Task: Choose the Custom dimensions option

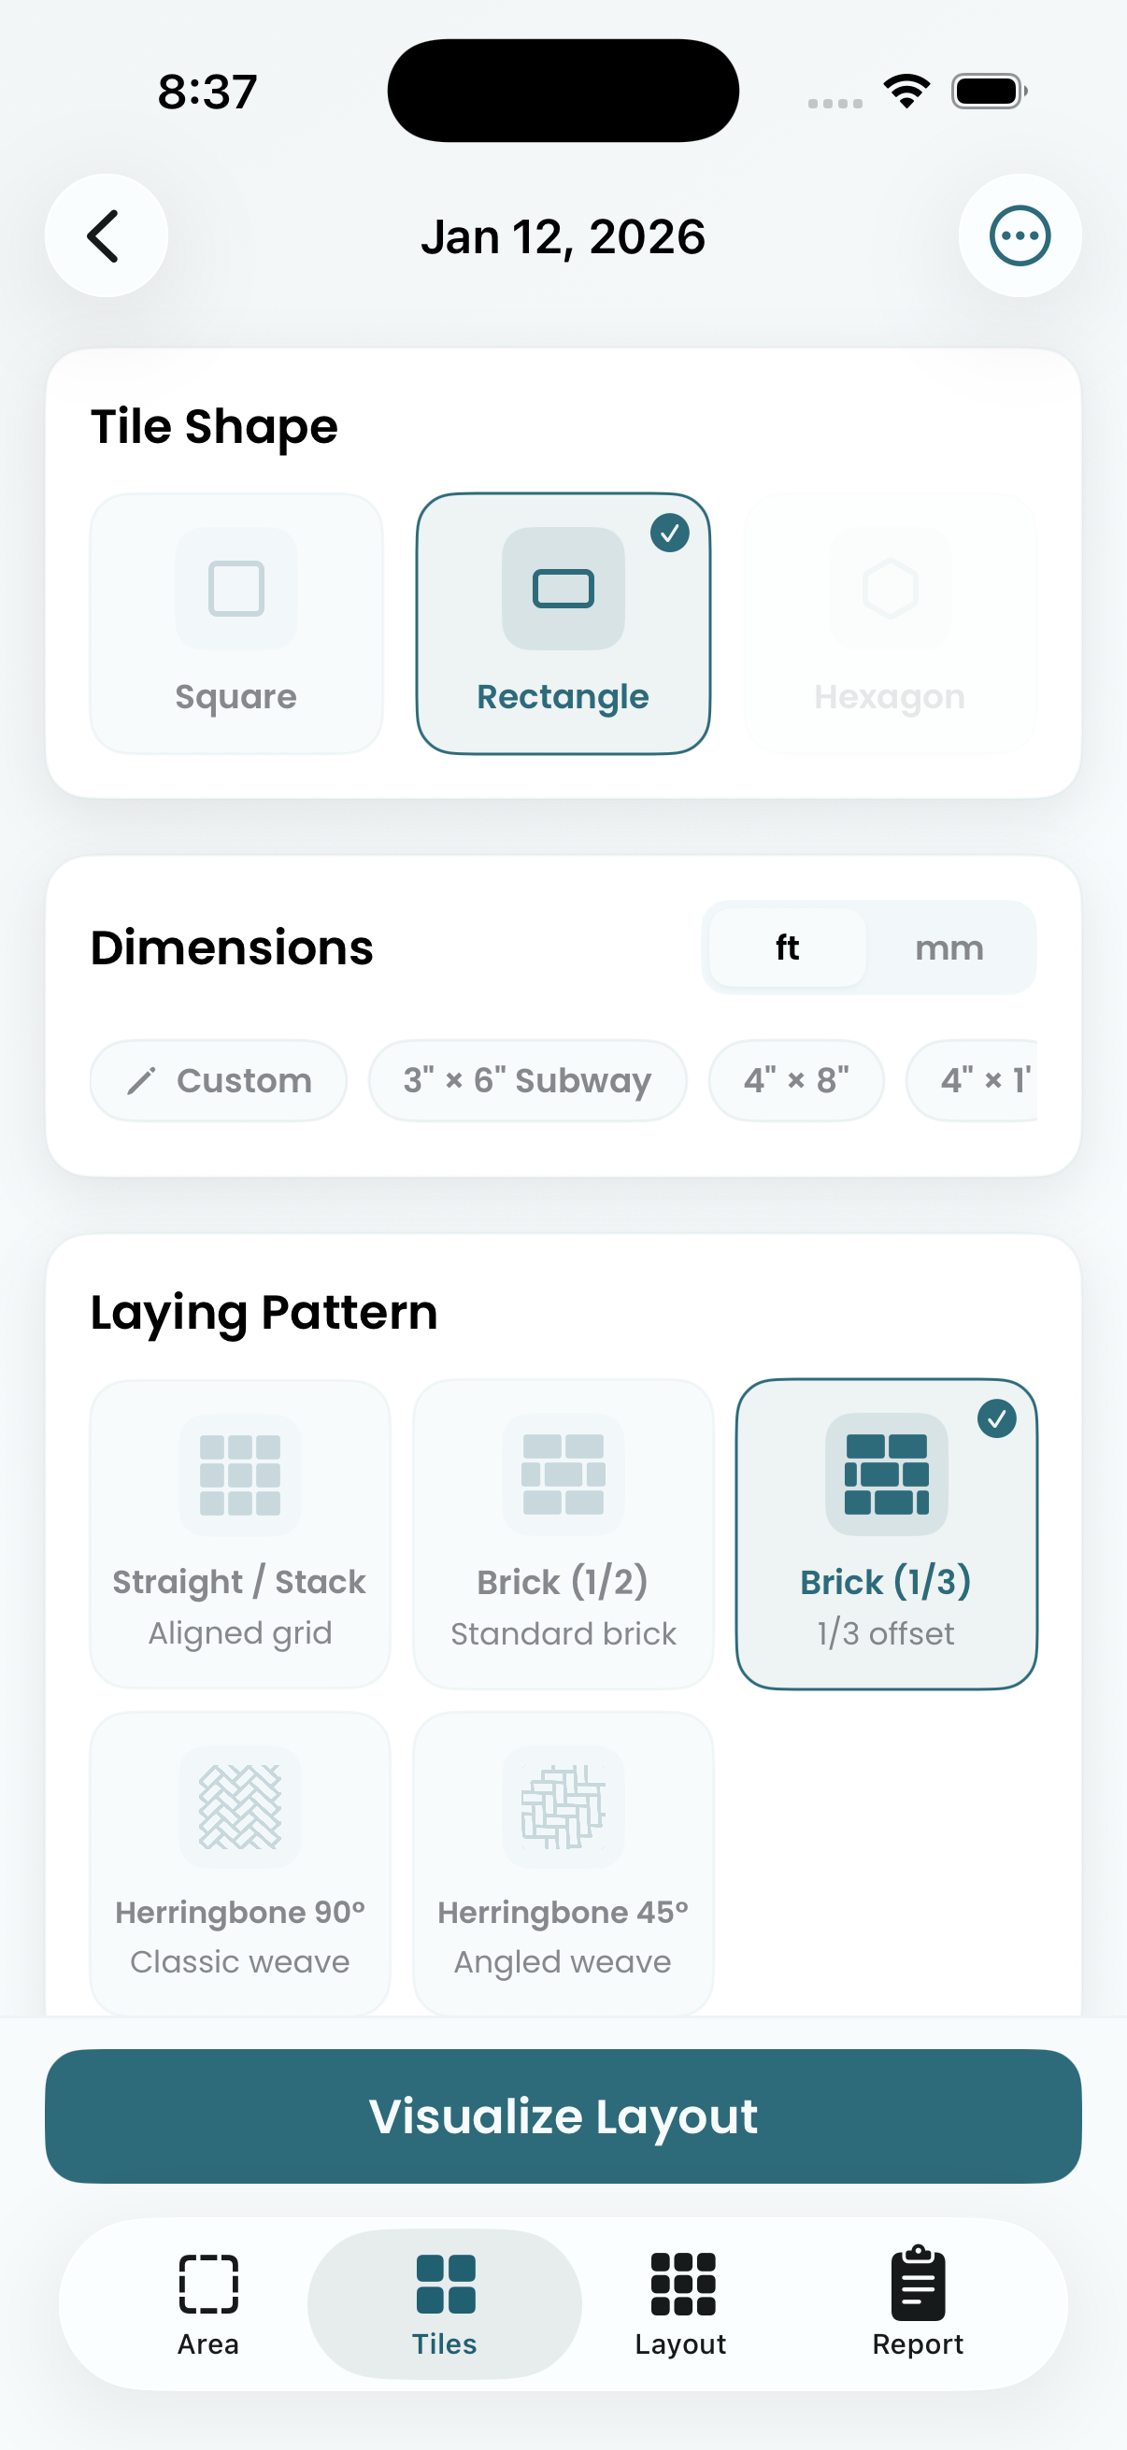Action: [x=219, y=1080]
